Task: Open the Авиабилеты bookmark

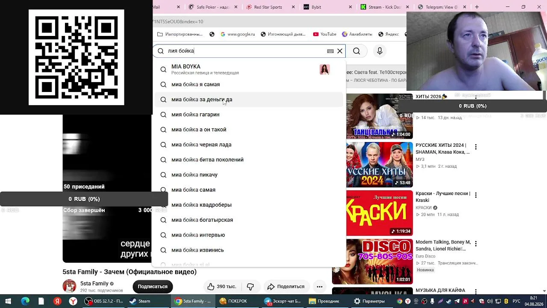Action: coord(357,34)
